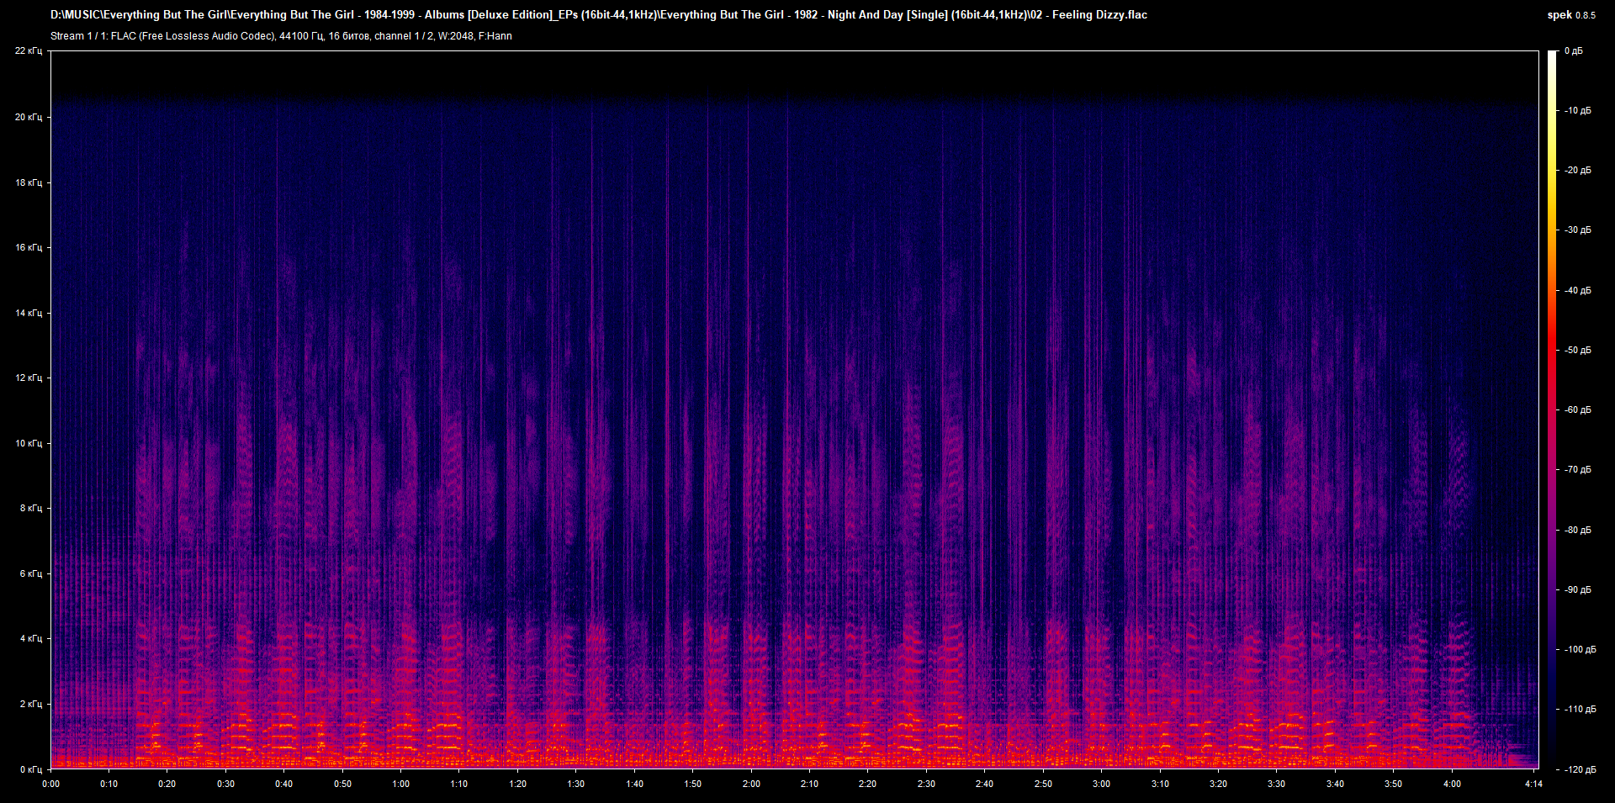Click the 4 кГц frequency axis label
The width and height of the screenshot is (1615, 803).
[x=31, y=638]
